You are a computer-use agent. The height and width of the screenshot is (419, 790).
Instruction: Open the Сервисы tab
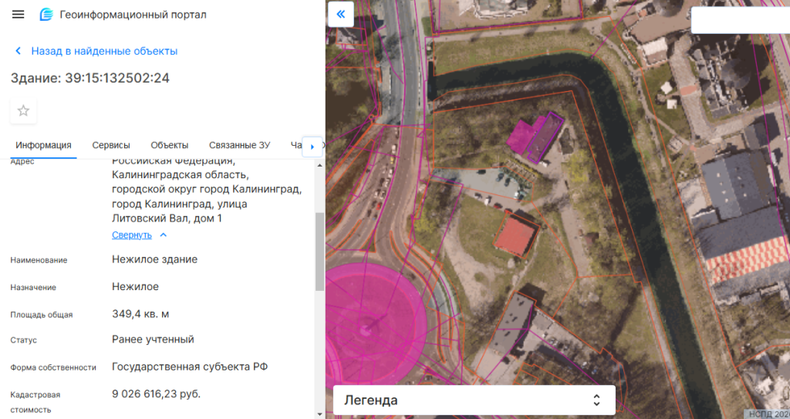click(x=111, y=145)
